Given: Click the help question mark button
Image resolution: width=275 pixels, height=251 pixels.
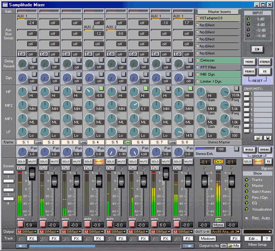Looking at the screenshot, I should (x=266, y=239).
